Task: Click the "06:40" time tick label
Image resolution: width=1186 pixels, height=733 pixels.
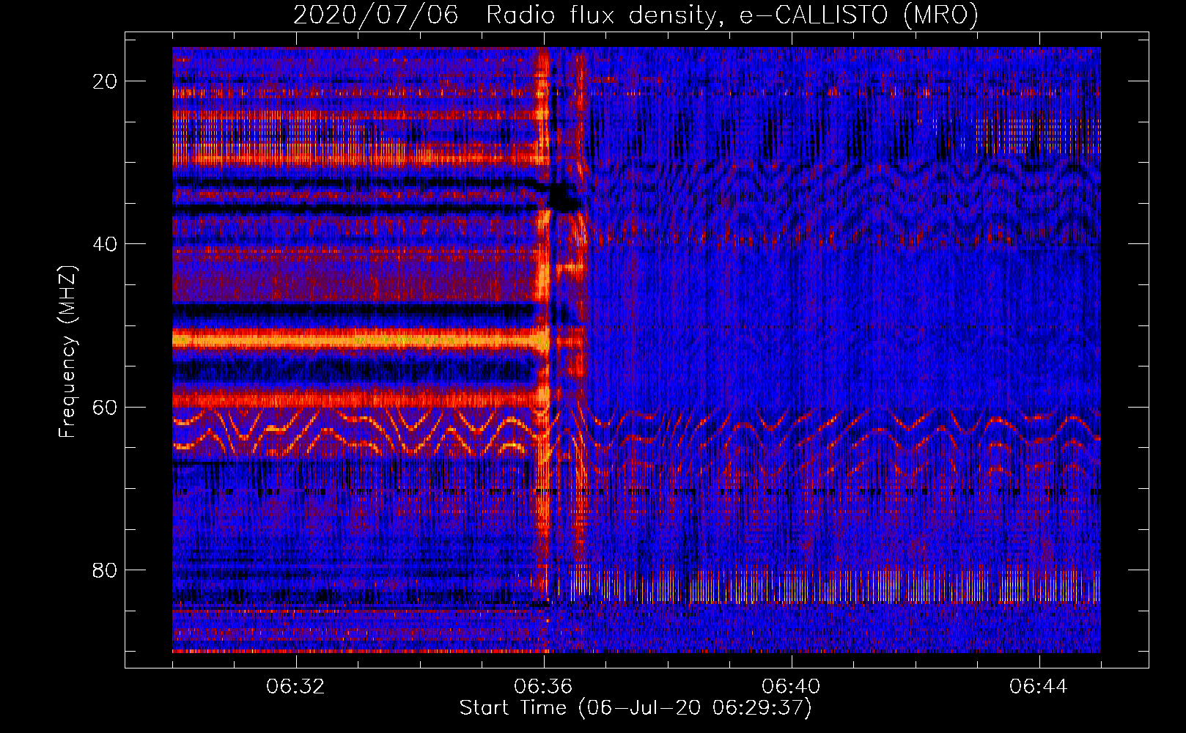Action: pos(791,687)
